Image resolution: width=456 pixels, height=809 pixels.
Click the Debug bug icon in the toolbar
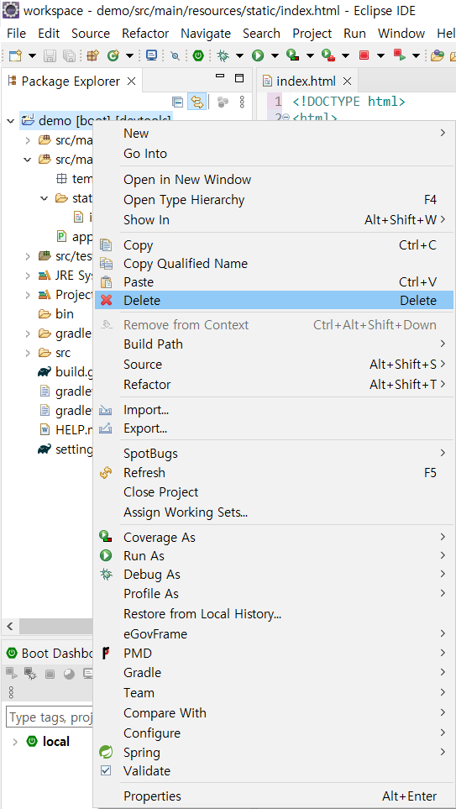click(x=223, y=55)
